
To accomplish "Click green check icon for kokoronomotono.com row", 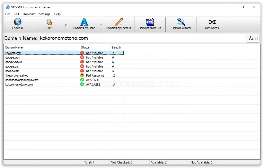I will [82, 84].
